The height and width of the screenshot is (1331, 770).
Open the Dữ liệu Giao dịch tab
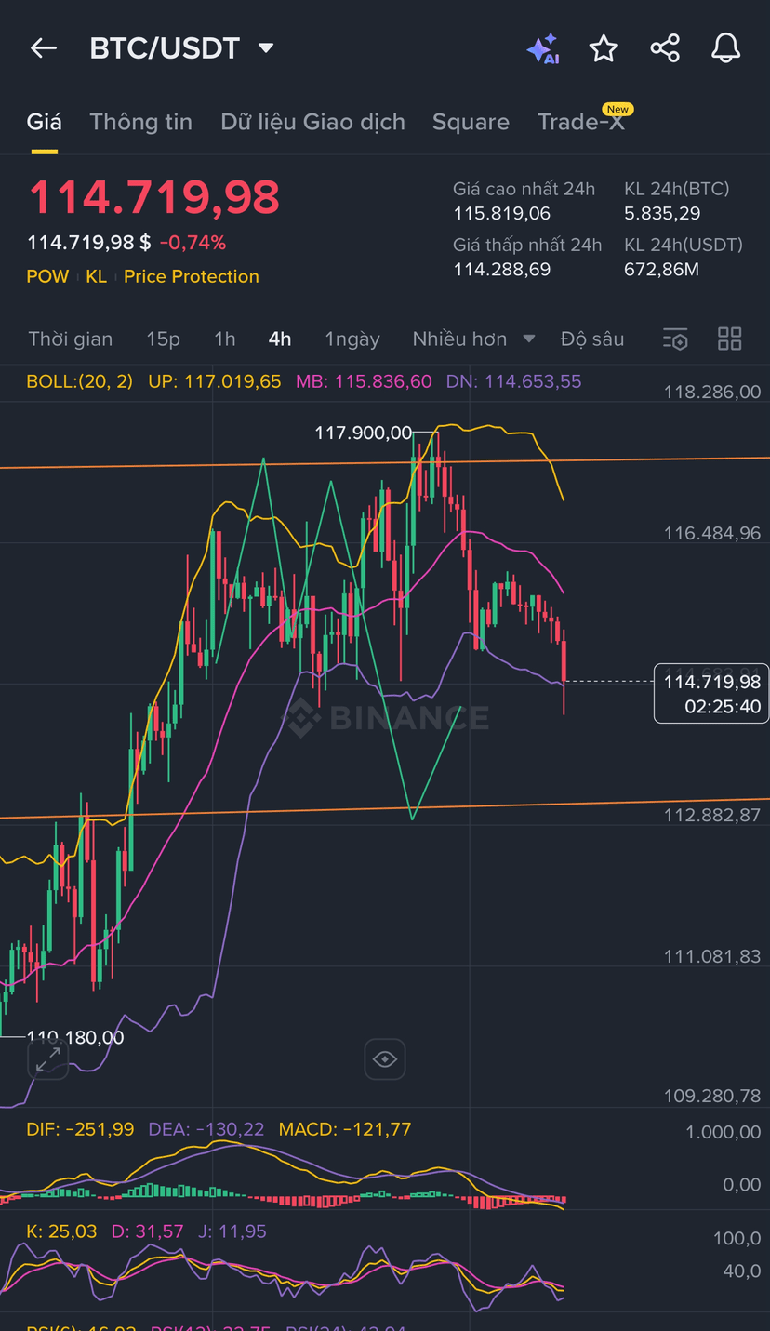(312, 122)
